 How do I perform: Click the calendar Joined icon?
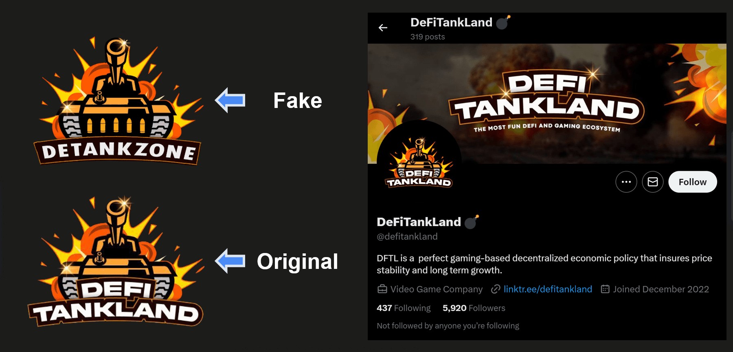[x=605, y=289]
